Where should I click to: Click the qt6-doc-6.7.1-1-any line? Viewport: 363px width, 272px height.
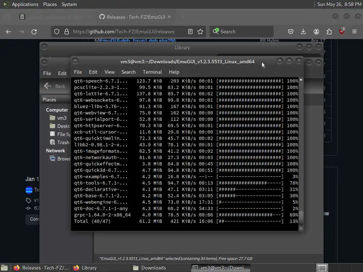pyautogui.click(x=186, y=208)
